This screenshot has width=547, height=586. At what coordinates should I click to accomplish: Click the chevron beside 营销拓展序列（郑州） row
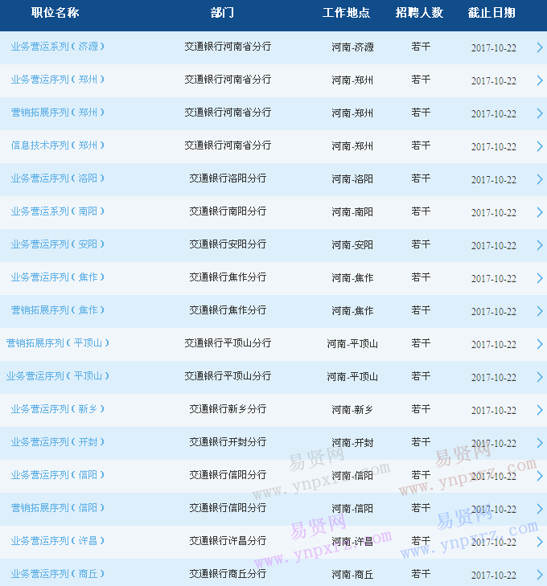point(540,113)
